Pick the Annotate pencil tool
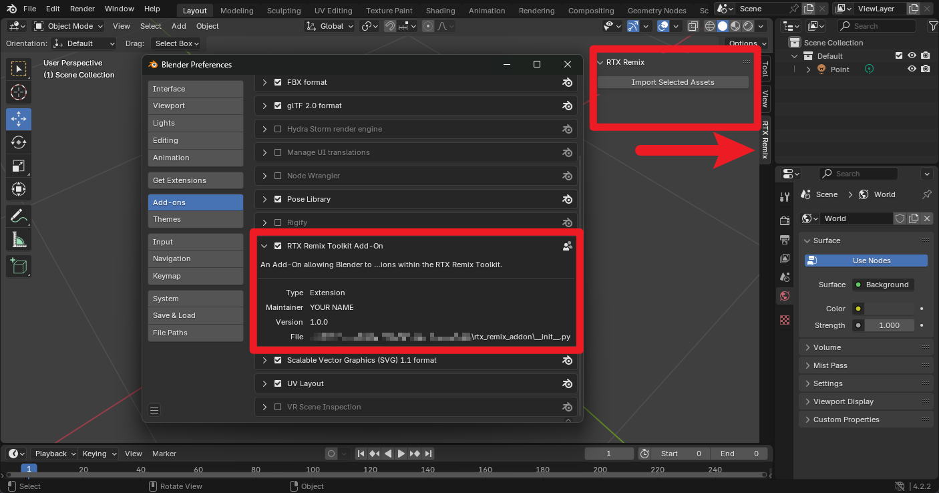This screenshot has width=939, height=493. pyautogui.click(x=19, y=216)
